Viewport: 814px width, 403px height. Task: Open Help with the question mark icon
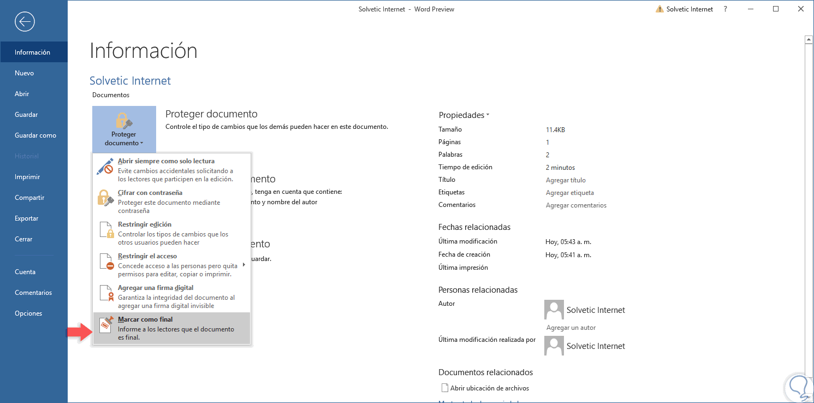click(726, 9)
